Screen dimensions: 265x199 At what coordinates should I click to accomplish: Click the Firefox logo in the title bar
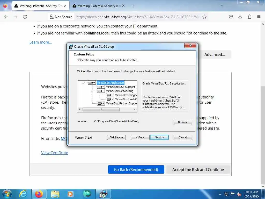click(5, 6)
